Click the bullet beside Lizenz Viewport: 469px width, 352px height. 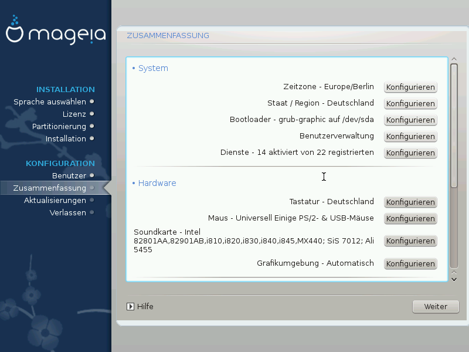click(x=92, y=114)
